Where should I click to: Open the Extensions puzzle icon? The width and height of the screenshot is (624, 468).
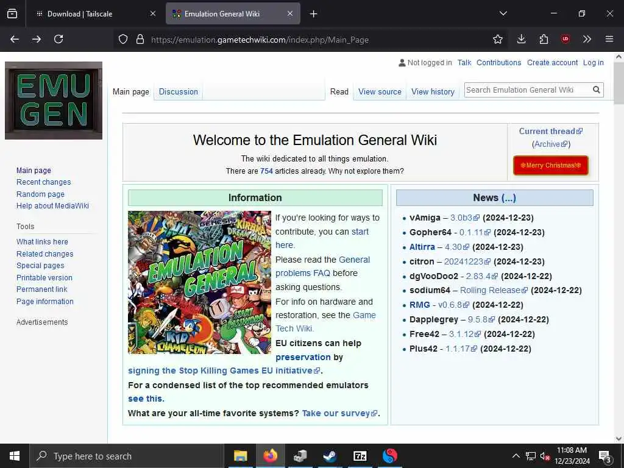(544, 39)
